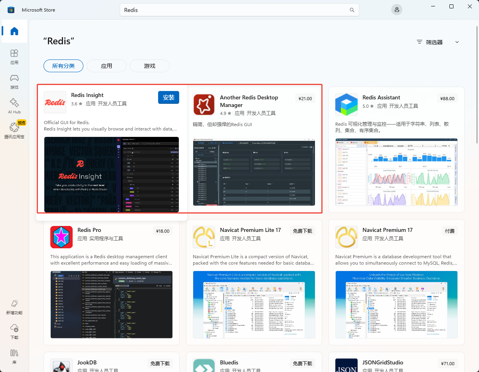The image size is (479, 372).
Task: Click the 预览 badge on 腾讯应用宝
Action: (22, 123)
